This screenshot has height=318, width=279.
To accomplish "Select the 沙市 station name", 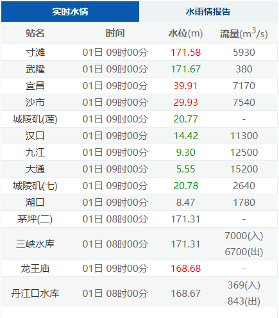I will [35, 103].
